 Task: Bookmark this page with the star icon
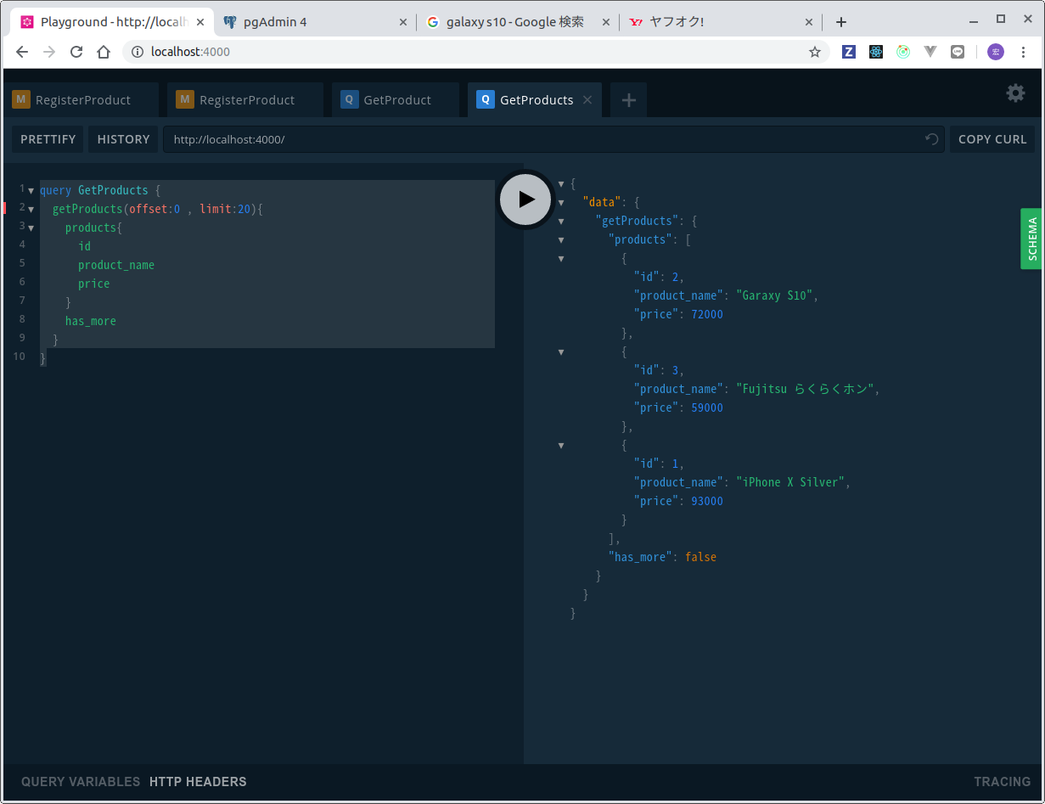coord(815,52)
